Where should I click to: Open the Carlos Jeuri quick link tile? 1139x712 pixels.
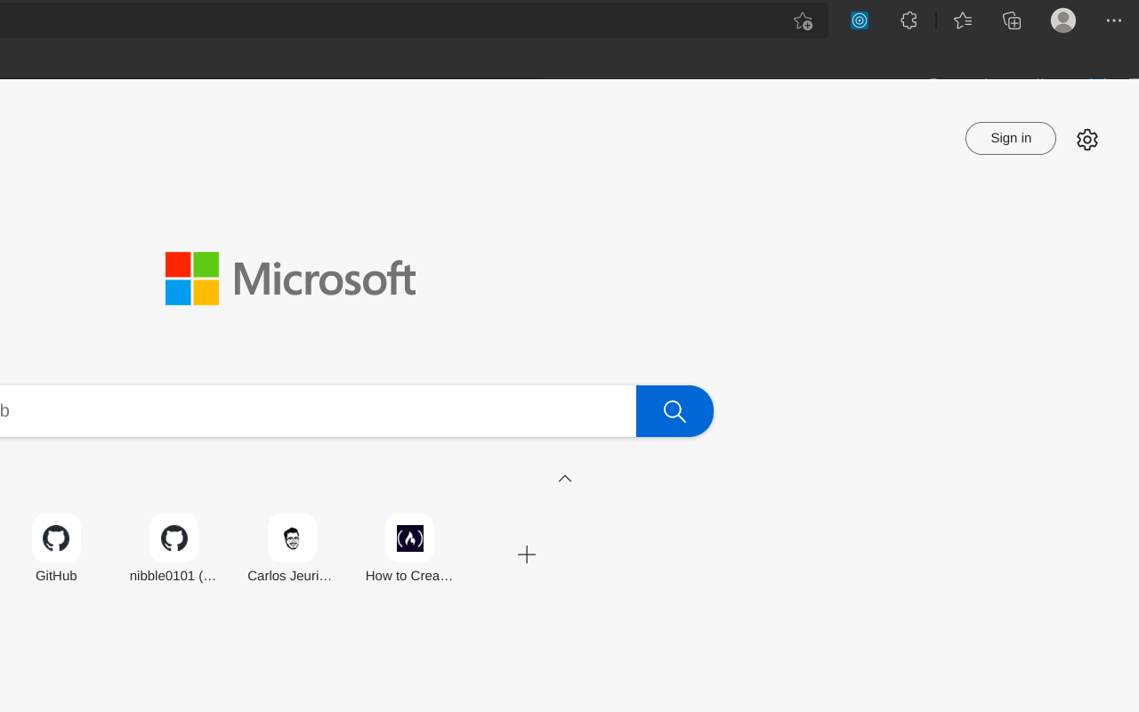(292, 549)
